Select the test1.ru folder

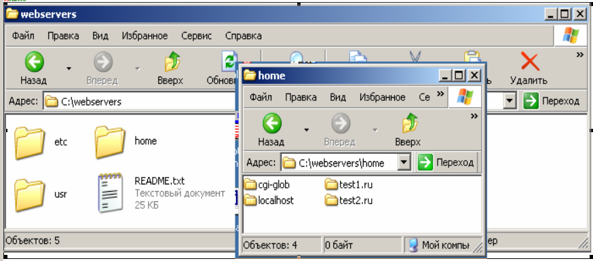349,185
